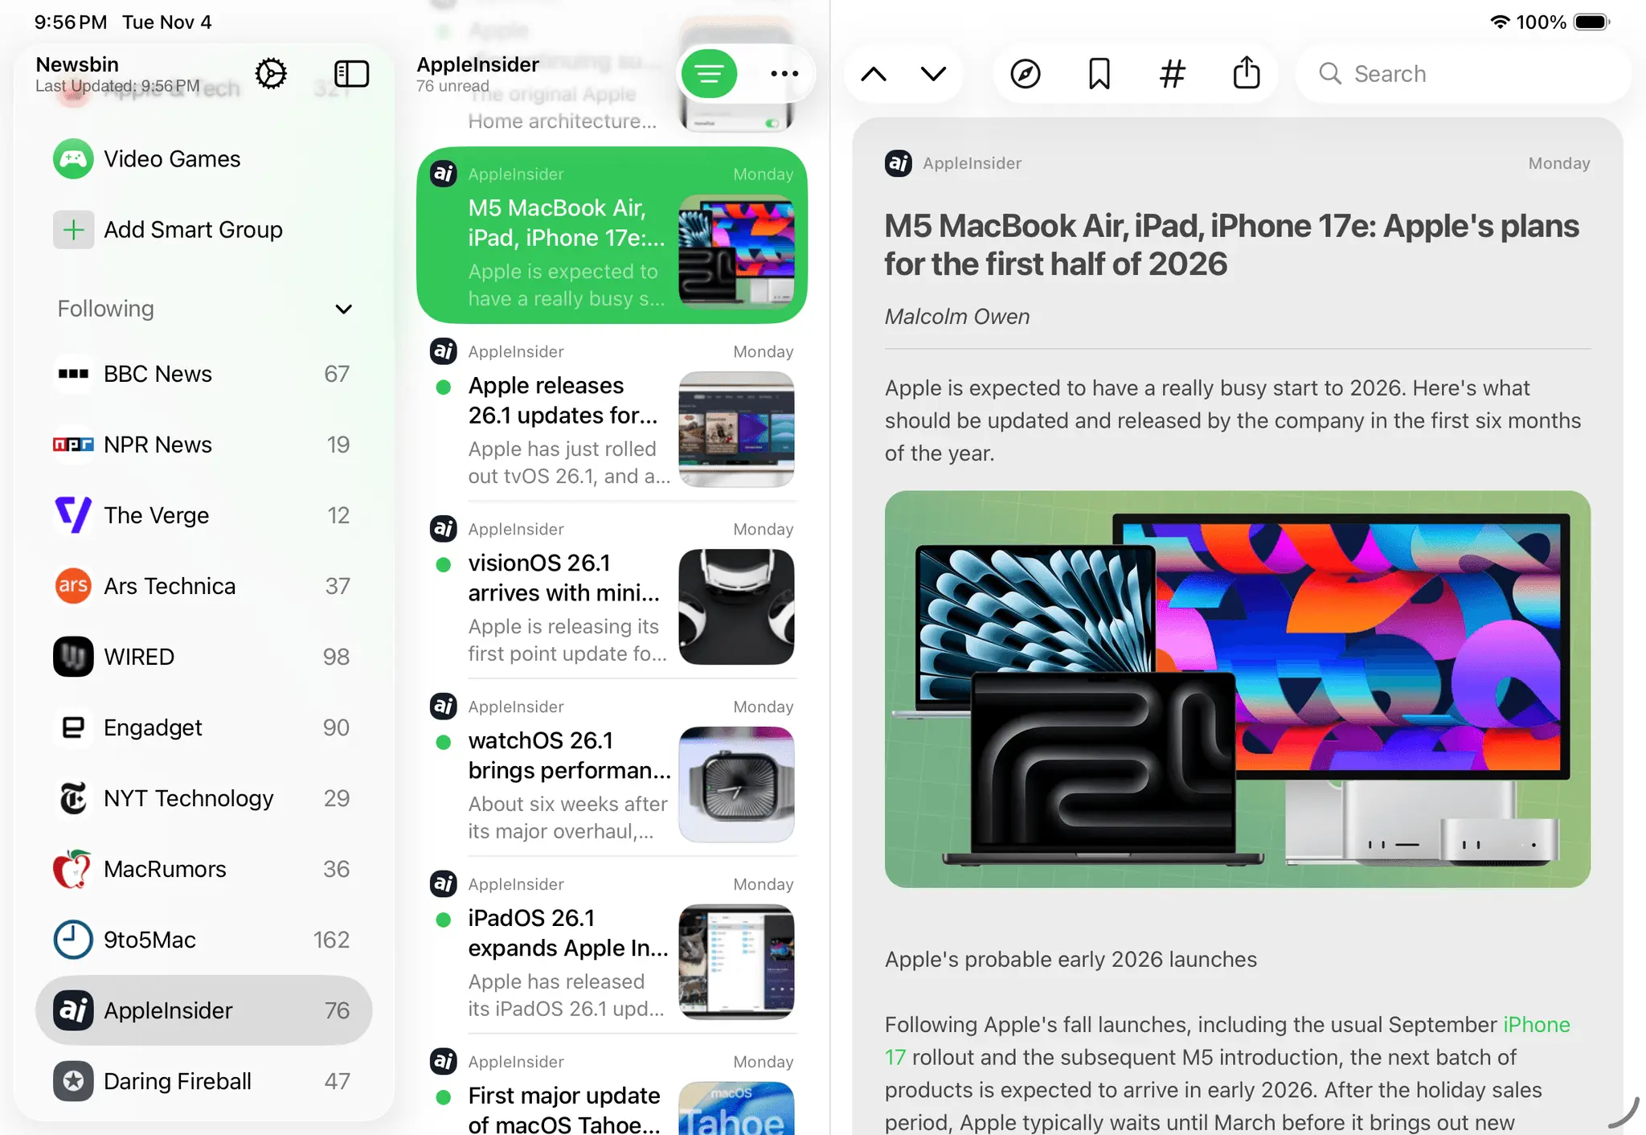Open 'Apple releases 26.1 updates' article

tap(612, 415)
